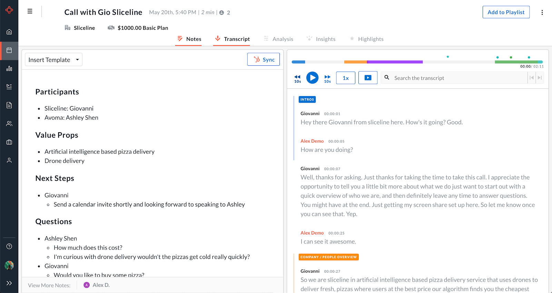Skip forward 10 seconds

tap(327, 79)
